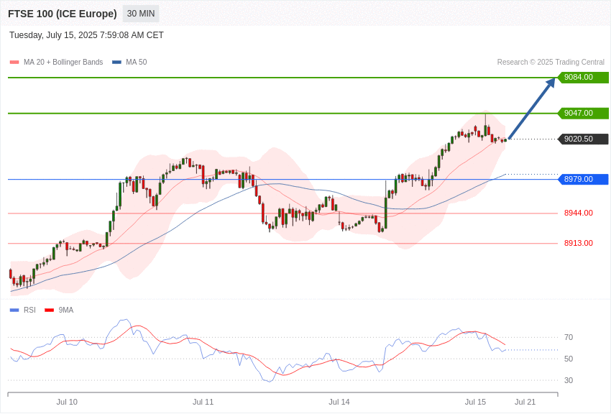Click the 9020.50 current price tag
Screen dimensions: 611x414
tap(584, 139)
